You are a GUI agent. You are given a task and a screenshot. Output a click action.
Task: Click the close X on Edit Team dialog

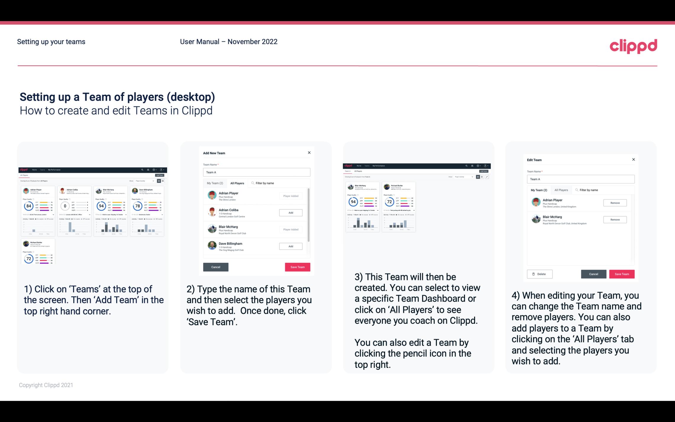(633, 160)
